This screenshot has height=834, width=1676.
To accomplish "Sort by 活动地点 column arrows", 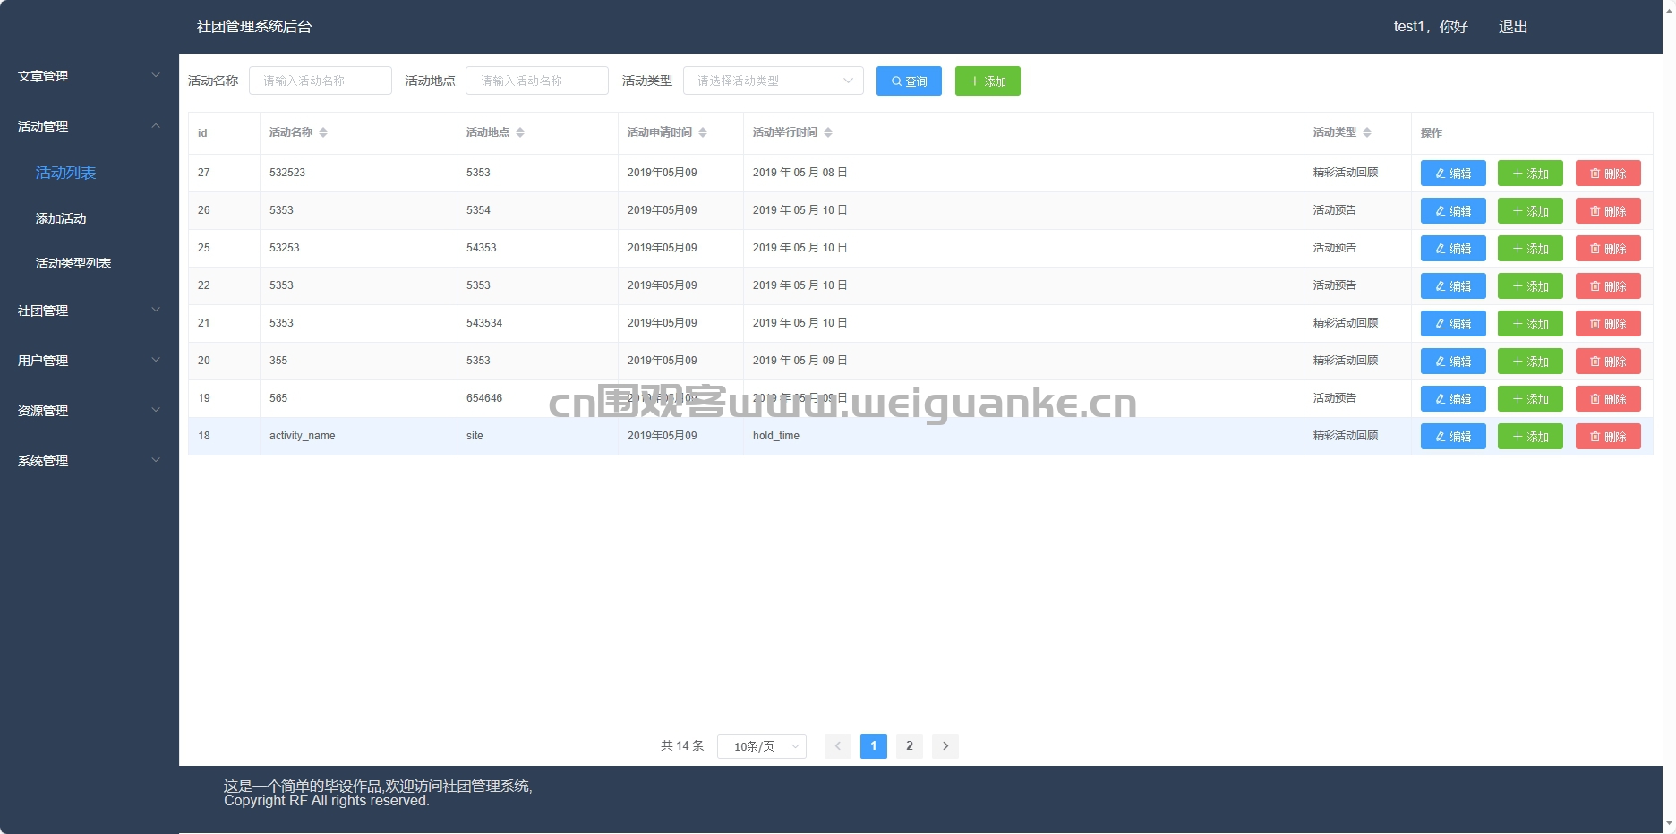I will (x=520, y=132).
